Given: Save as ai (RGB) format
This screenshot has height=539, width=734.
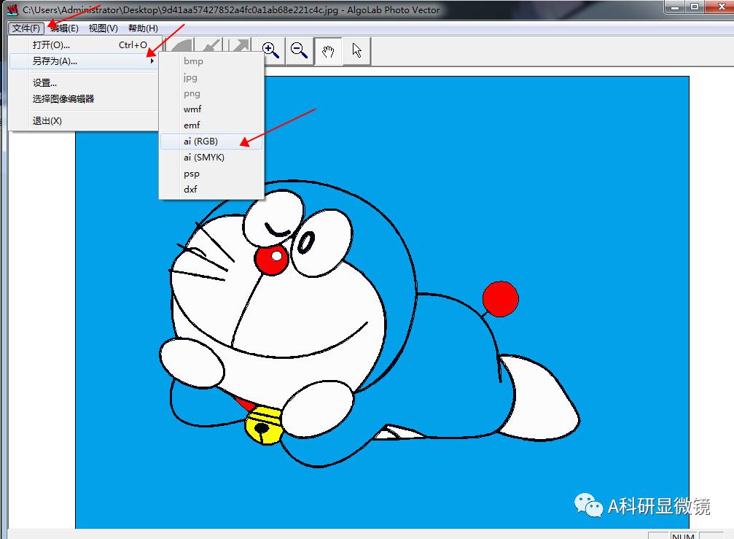Looking at the screenshot, I should point(211,141).
